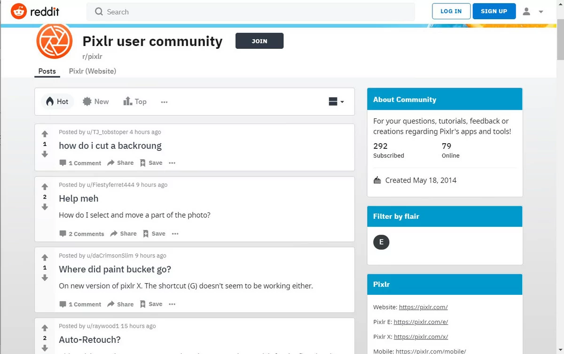Upvote the 'how do i cut a backroung' post
This screenshot has width=564, height=354.
45,134
